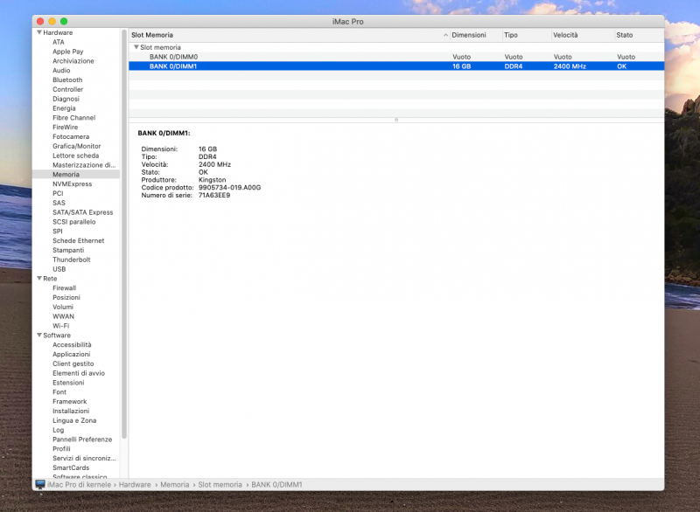The width and height of the screenshot is (700, 512).
Task: Collapse the Rete section triangle
Action: pos(38,279)
